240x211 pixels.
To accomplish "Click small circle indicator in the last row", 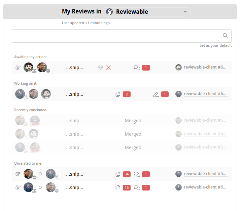I will tap(40, 187).
